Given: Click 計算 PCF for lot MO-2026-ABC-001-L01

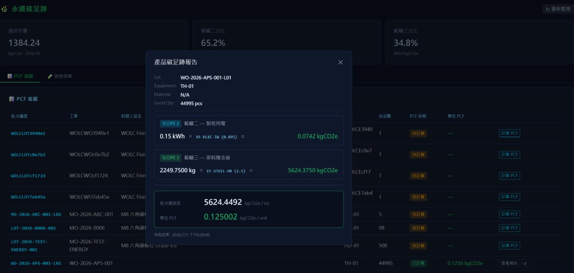Looking at the screenshot, I should tap(509, 214).
